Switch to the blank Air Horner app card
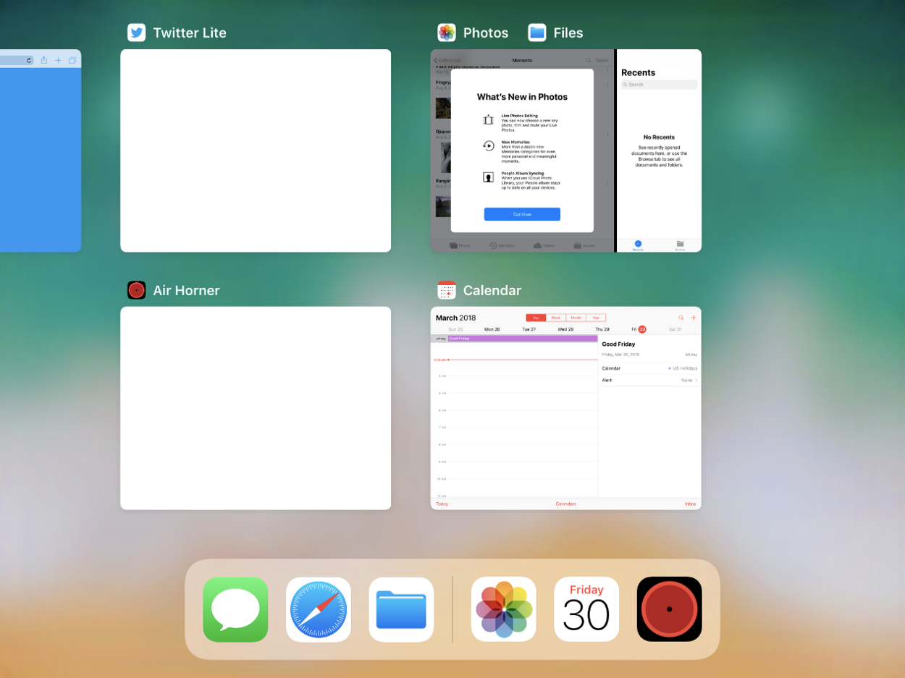 [x=256, y=408]
